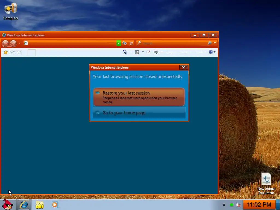Close the session recovery dialog
The height and width of the screenshot is (210, 280).
(x=183, y=67)
